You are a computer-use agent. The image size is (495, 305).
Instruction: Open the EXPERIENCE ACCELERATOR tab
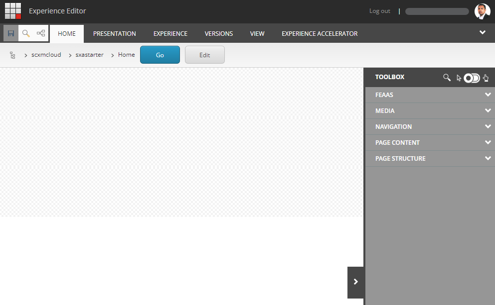[x=320, y=34]
